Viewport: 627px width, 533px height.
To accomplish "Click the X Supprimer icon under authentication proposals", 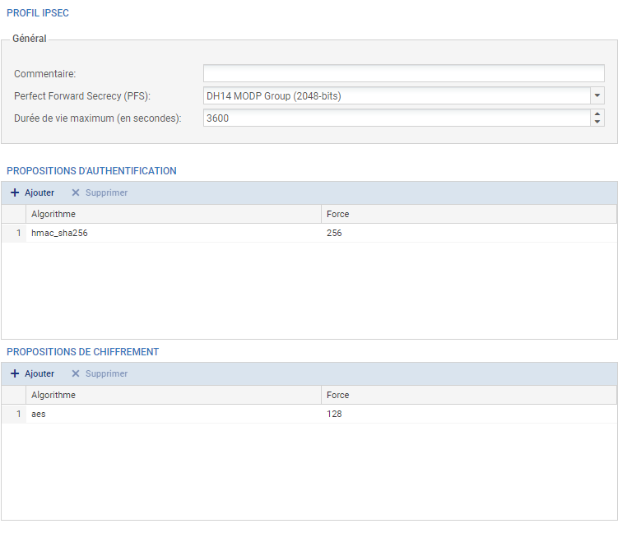I will click(x=76, y=192).
